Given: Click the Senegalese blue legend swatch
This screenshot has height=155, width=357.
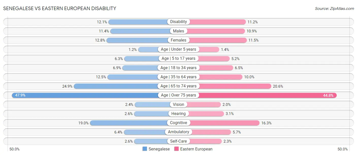Looking at the screenshot, I should pyautogui.click(x=145, y=149).
